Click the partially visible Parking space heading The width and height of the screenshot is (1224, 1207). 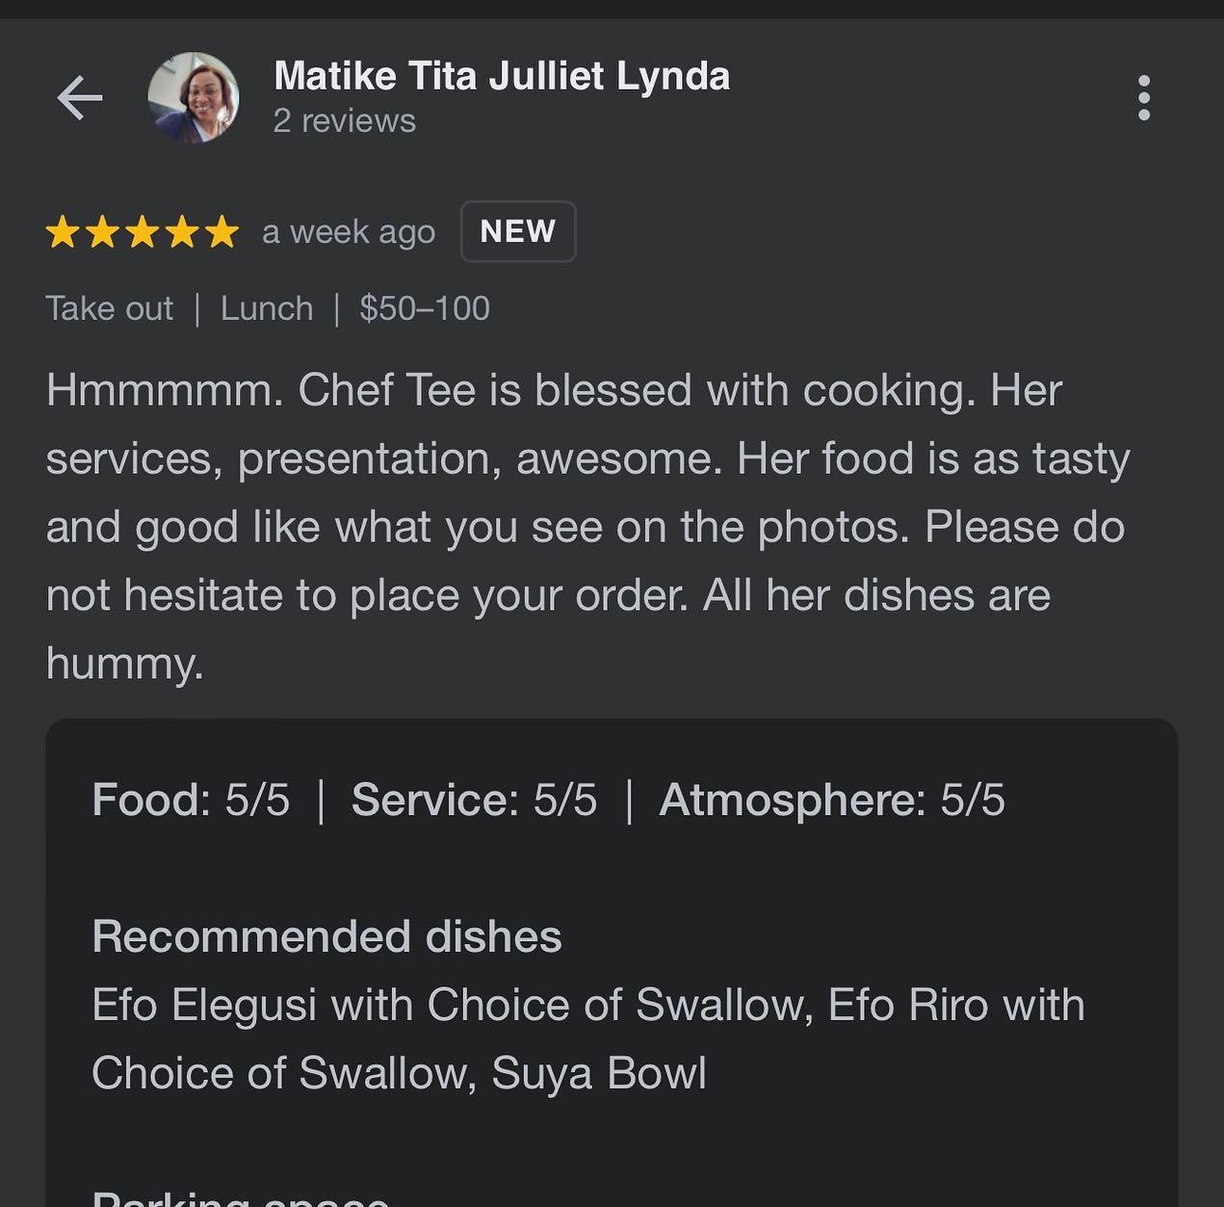[x=241, y=1197]
